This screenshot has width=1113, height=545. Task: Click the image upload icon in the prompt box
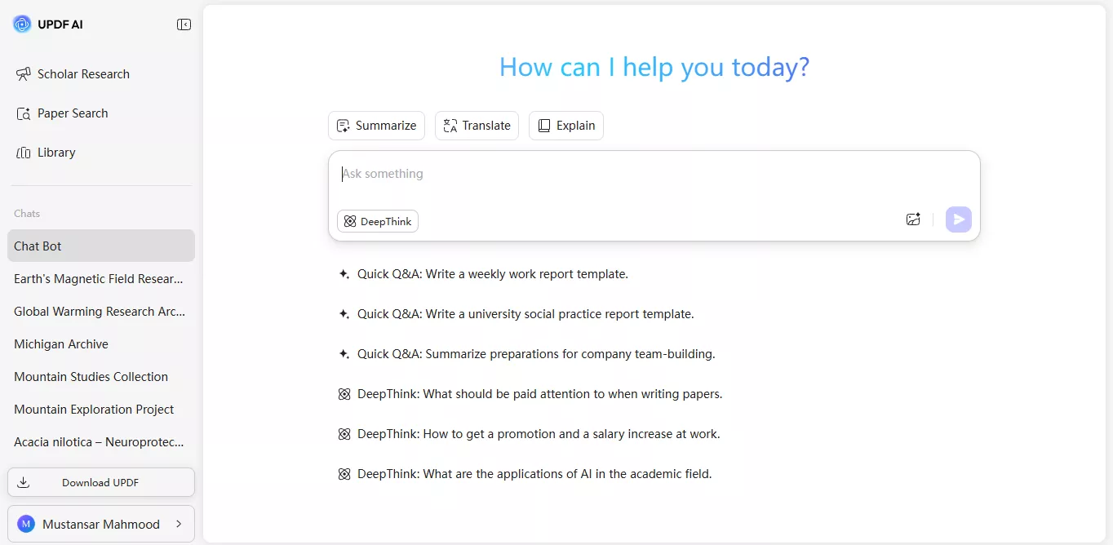(x=913, y=219)
